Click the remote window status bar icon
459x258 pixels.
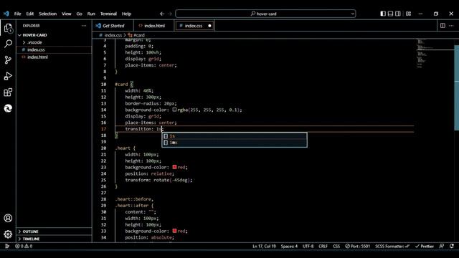click(7, 247)
